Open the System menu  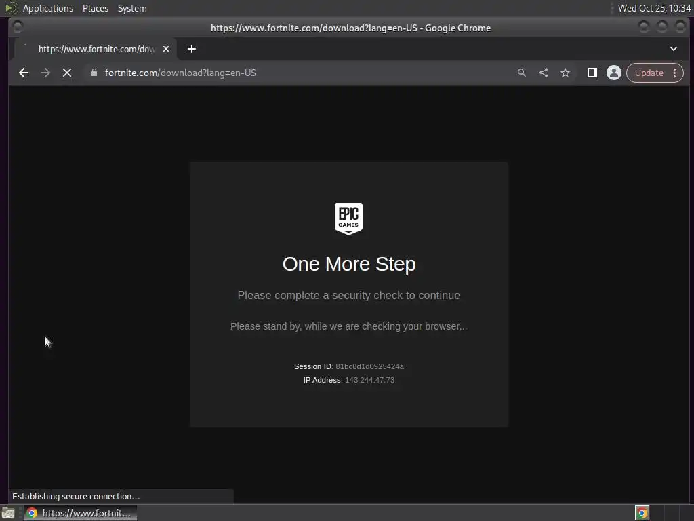pos(132,8)
